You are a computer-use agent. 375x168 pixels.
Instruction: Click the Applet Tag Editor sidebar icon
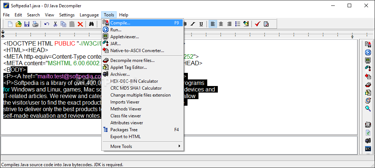tap(368, 93)
